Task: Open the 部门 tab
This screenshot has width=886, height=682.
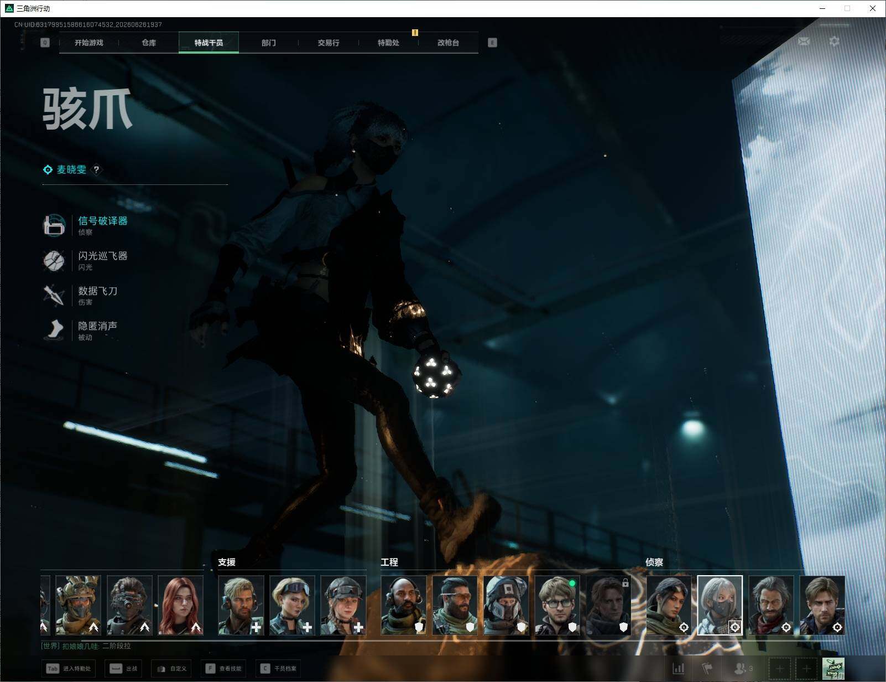Action: (x=269, y=43)
